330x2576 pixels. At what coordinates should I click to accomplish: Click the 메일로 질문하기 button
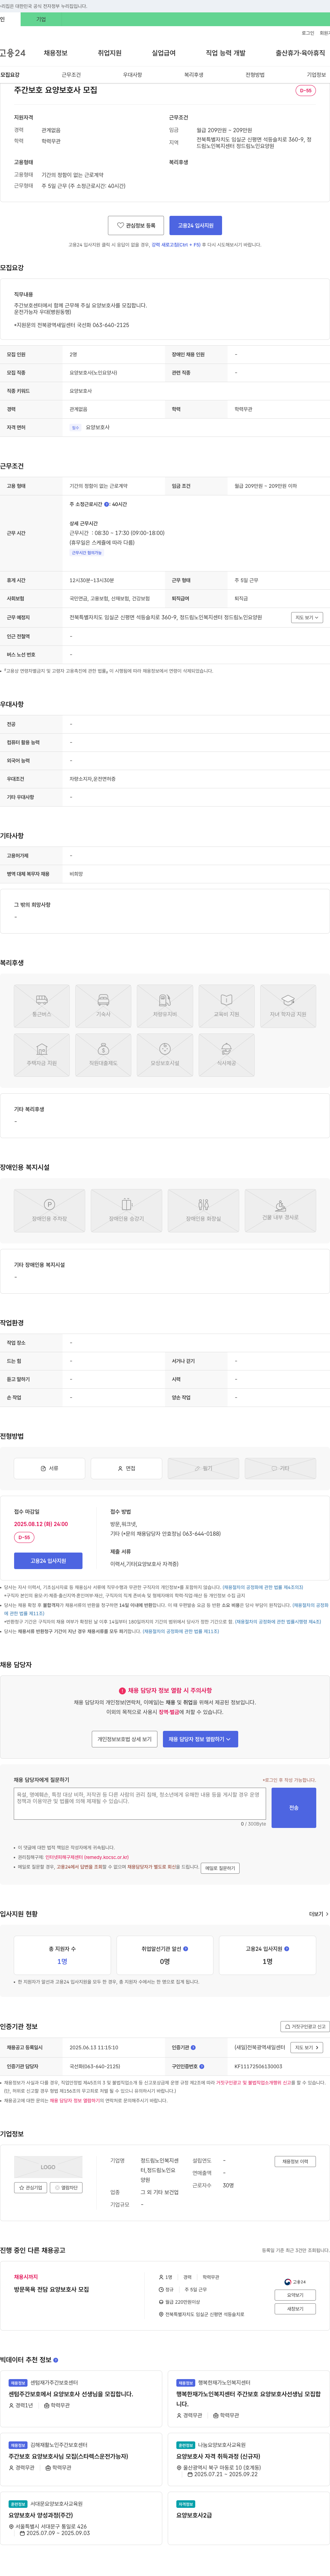[x=220, y=1868]
